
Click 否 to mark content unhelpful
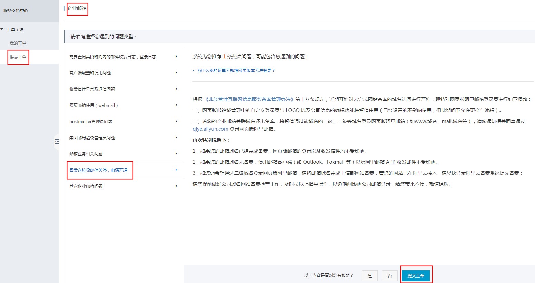pos(390,276)
